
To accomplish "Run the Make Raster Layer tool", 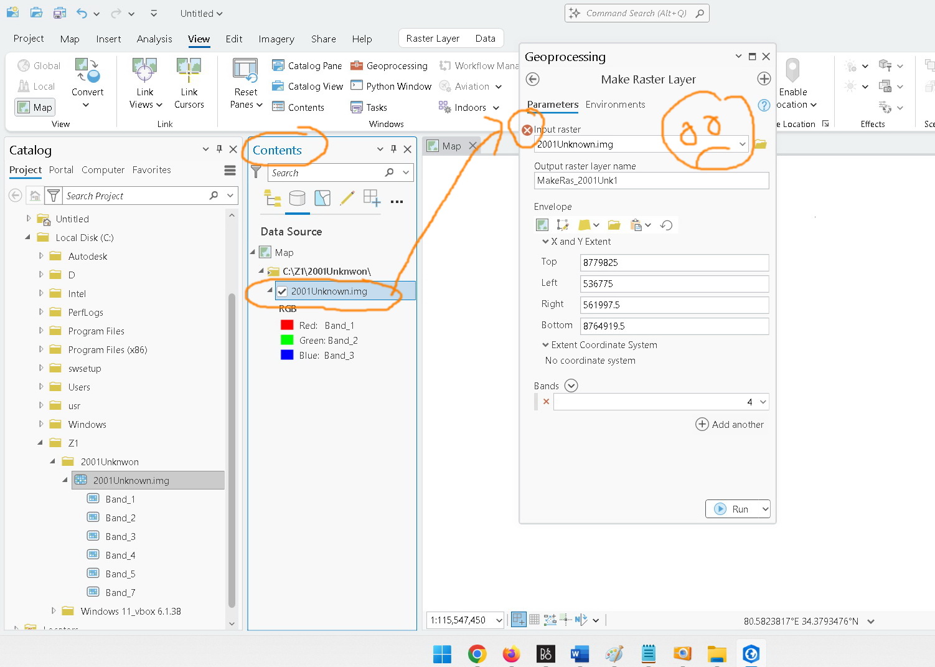I will 733,509.
